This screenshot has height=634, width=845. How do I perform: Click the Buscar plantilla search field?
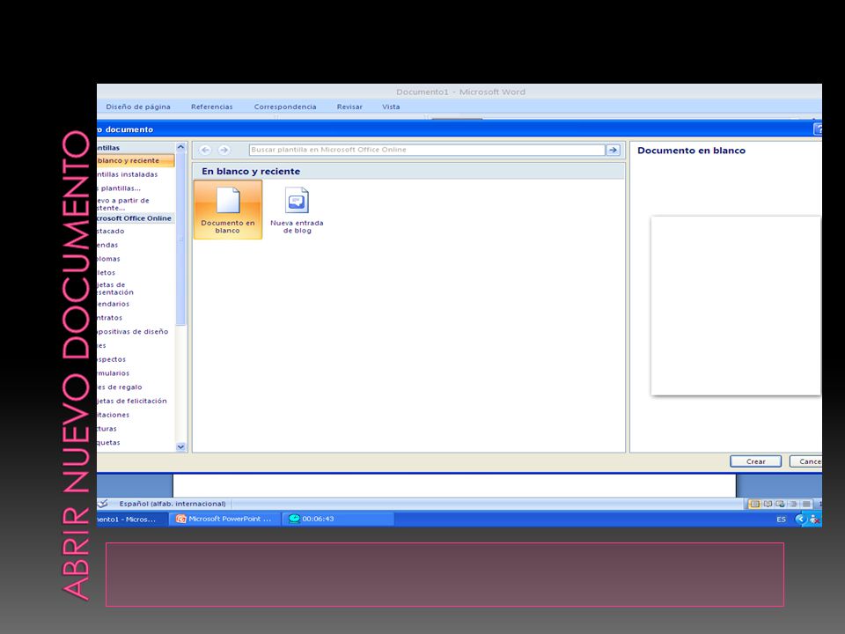427,150
